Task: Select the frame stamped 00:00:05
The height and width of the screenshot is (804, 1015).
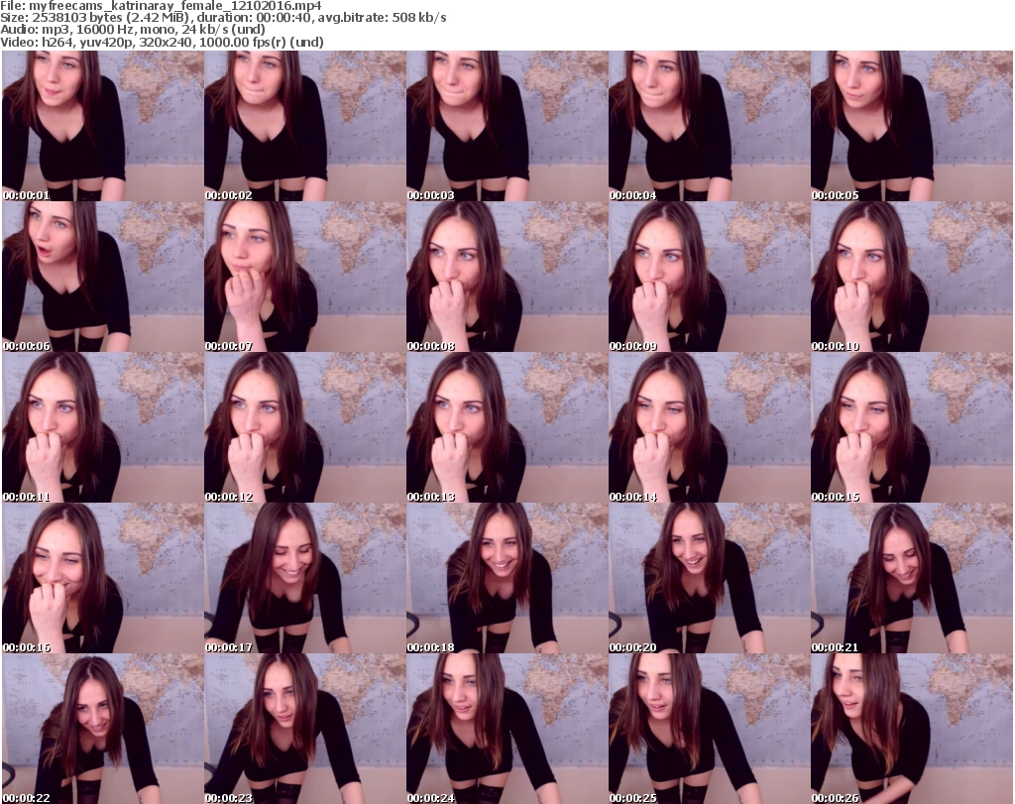Action: coord(912,126)
